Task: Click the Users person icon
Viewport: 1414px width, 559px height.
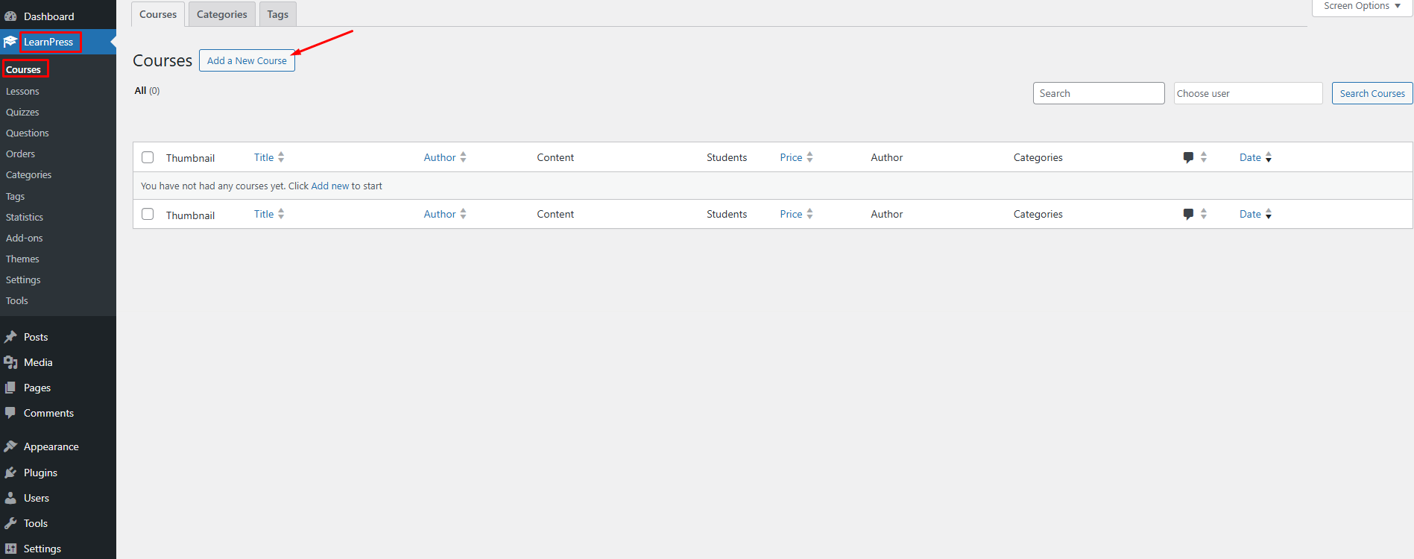Action: 10,498
